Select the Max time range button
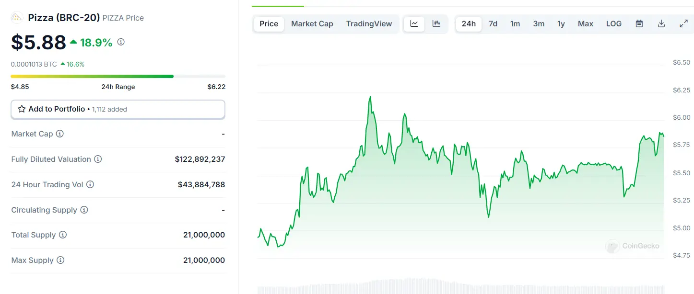Viewport: 694px width, 294px height. click(x=586, y=23)
